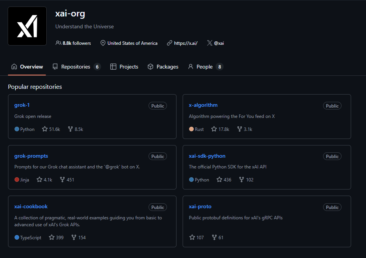
Task: Click the 399 stars count
Action: [x=60, y=238]
